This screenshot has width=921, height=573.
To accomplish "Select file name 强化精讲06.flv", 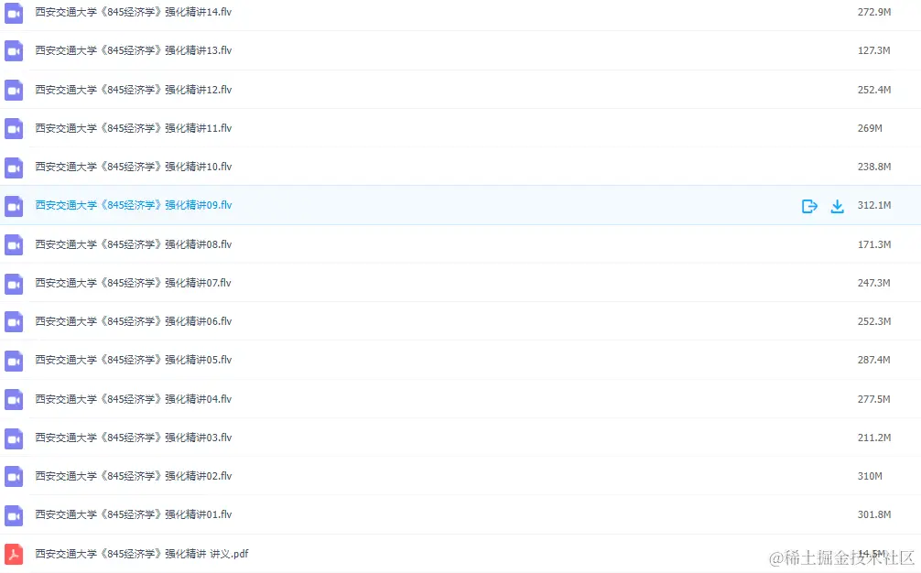I will [134, 321].
